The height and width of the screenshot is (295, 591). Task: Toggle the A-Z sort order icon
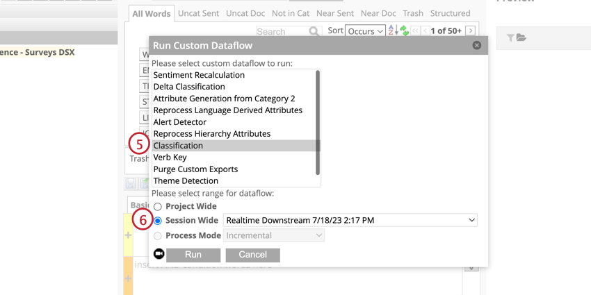click(x=393, y=31)
